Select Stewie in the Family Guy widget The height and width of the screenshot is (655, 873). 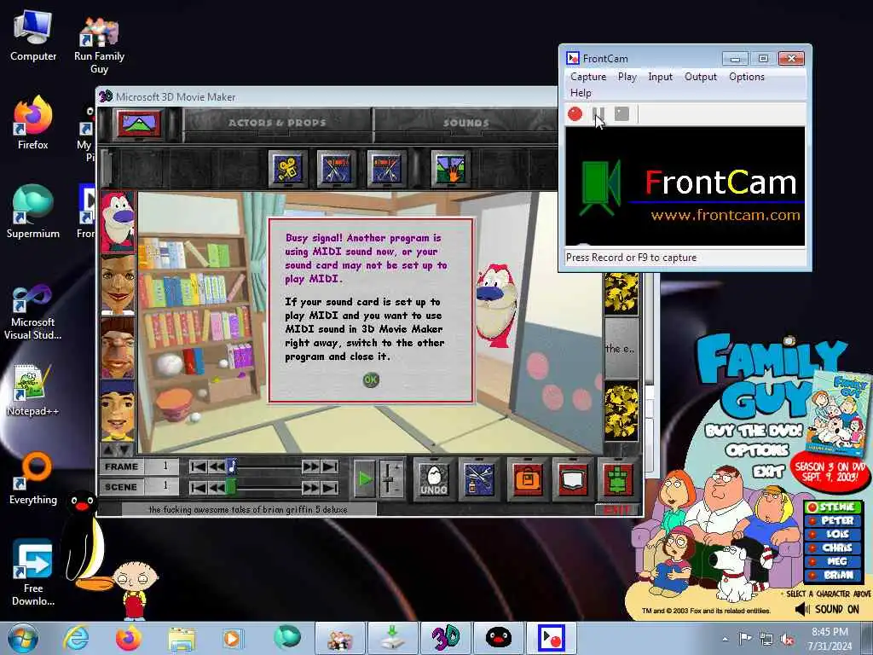click(834, 507)
